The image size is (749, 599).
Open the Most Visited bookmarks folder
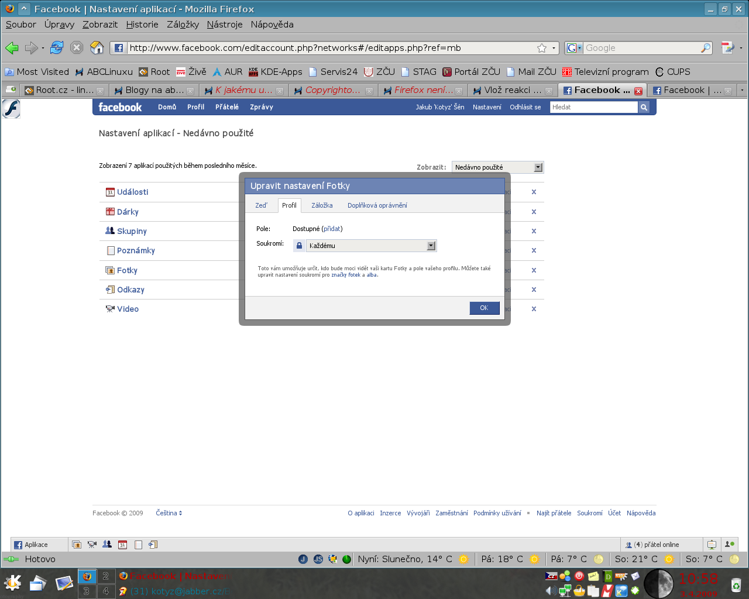[x=37, y=72]
